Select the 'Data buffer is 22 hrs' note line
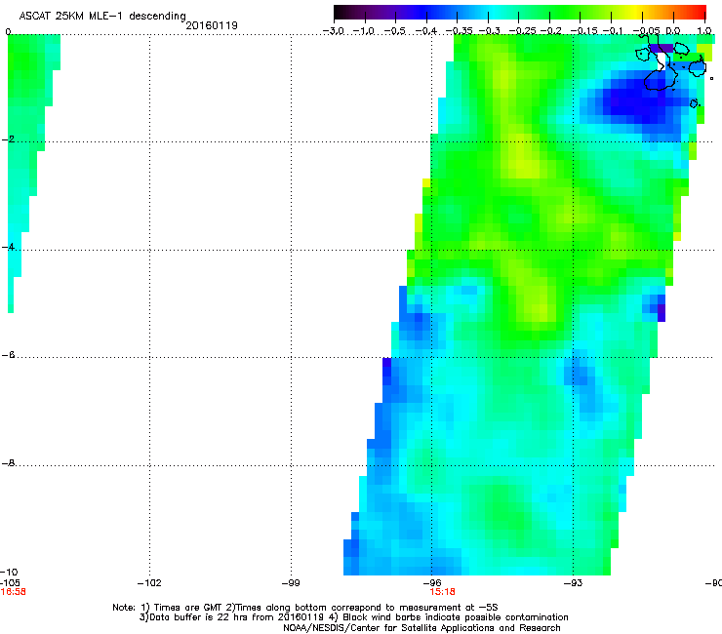The width and height of the screenshot is (722, 634). tap(353, 617)
